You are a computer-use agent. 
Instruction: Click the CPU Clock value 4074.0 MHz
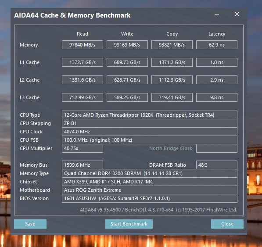click(x=150, y=132)
